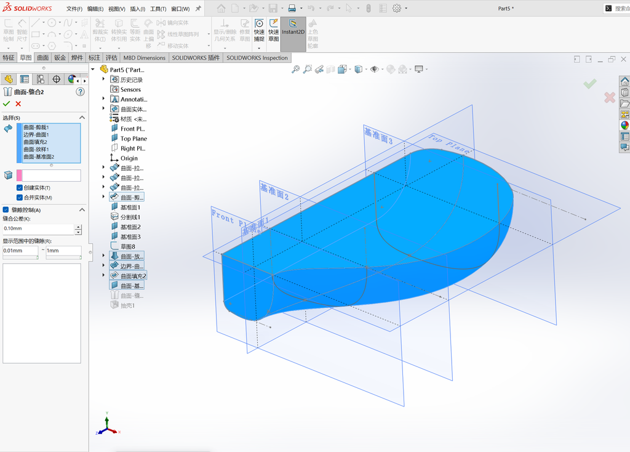Open the 文件(F) menu
Image resolution: width=630 pixels, height=452 pixels.
[x=74, y=9]
